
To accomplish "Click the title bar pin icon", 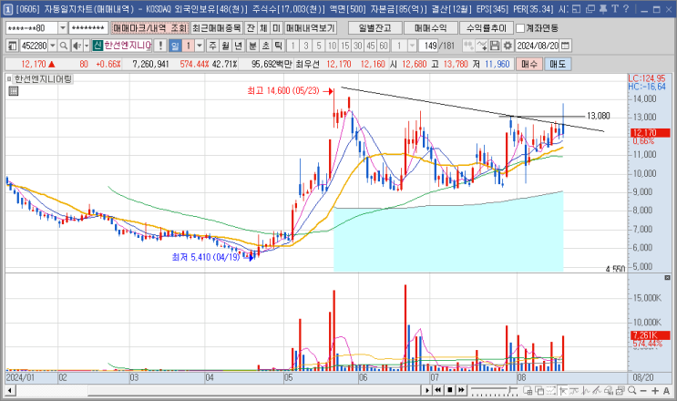I will click(x=603, y=8).
